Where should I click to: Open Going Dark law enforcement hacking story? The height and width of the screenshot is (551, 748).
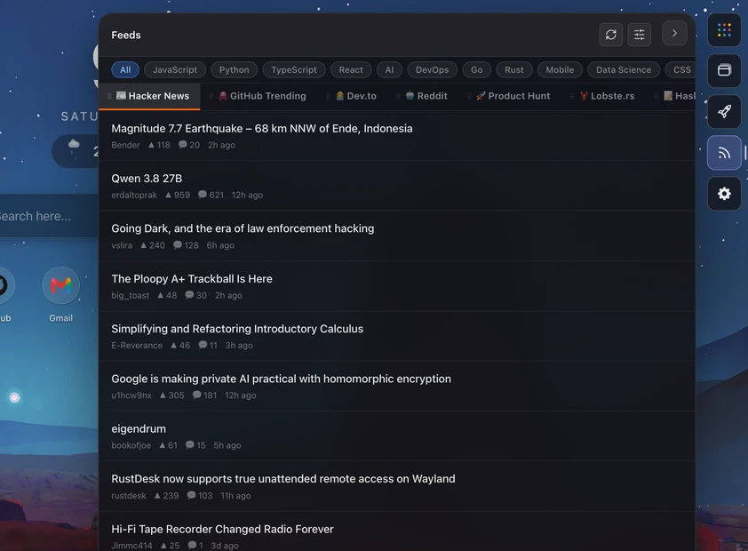(243, 228)
